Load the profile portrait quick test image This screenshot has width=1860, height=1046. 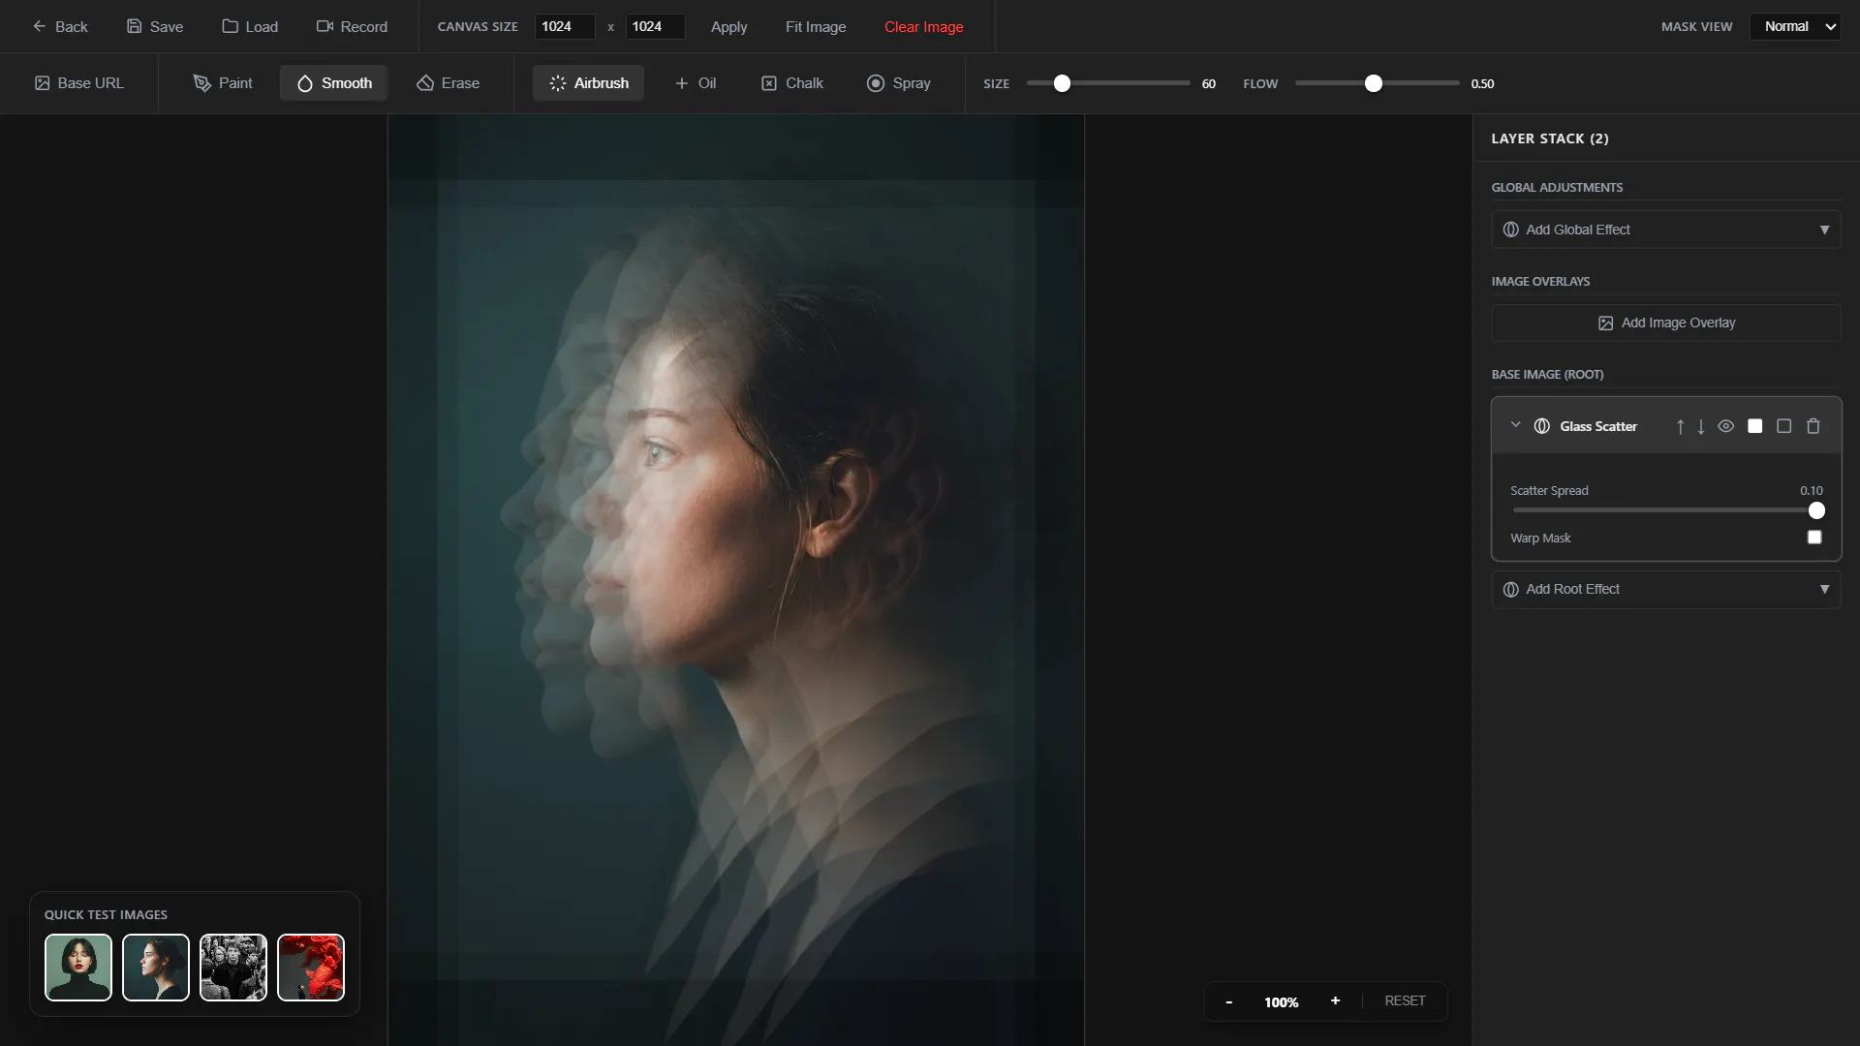156,967
